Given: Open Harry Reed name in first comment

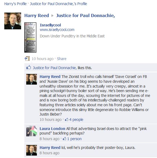Looking at the screenshot, I should (50, 77).
